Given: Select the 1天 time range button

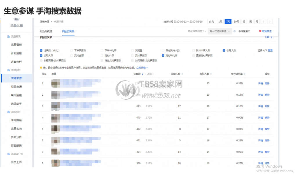Looking at the screenshot, I should click(x=220, y=21).
